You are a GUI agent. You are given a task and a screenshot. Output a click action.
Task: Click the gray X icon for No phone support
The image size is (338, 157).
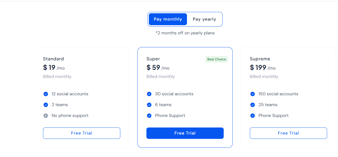click(x=46, y=116)
